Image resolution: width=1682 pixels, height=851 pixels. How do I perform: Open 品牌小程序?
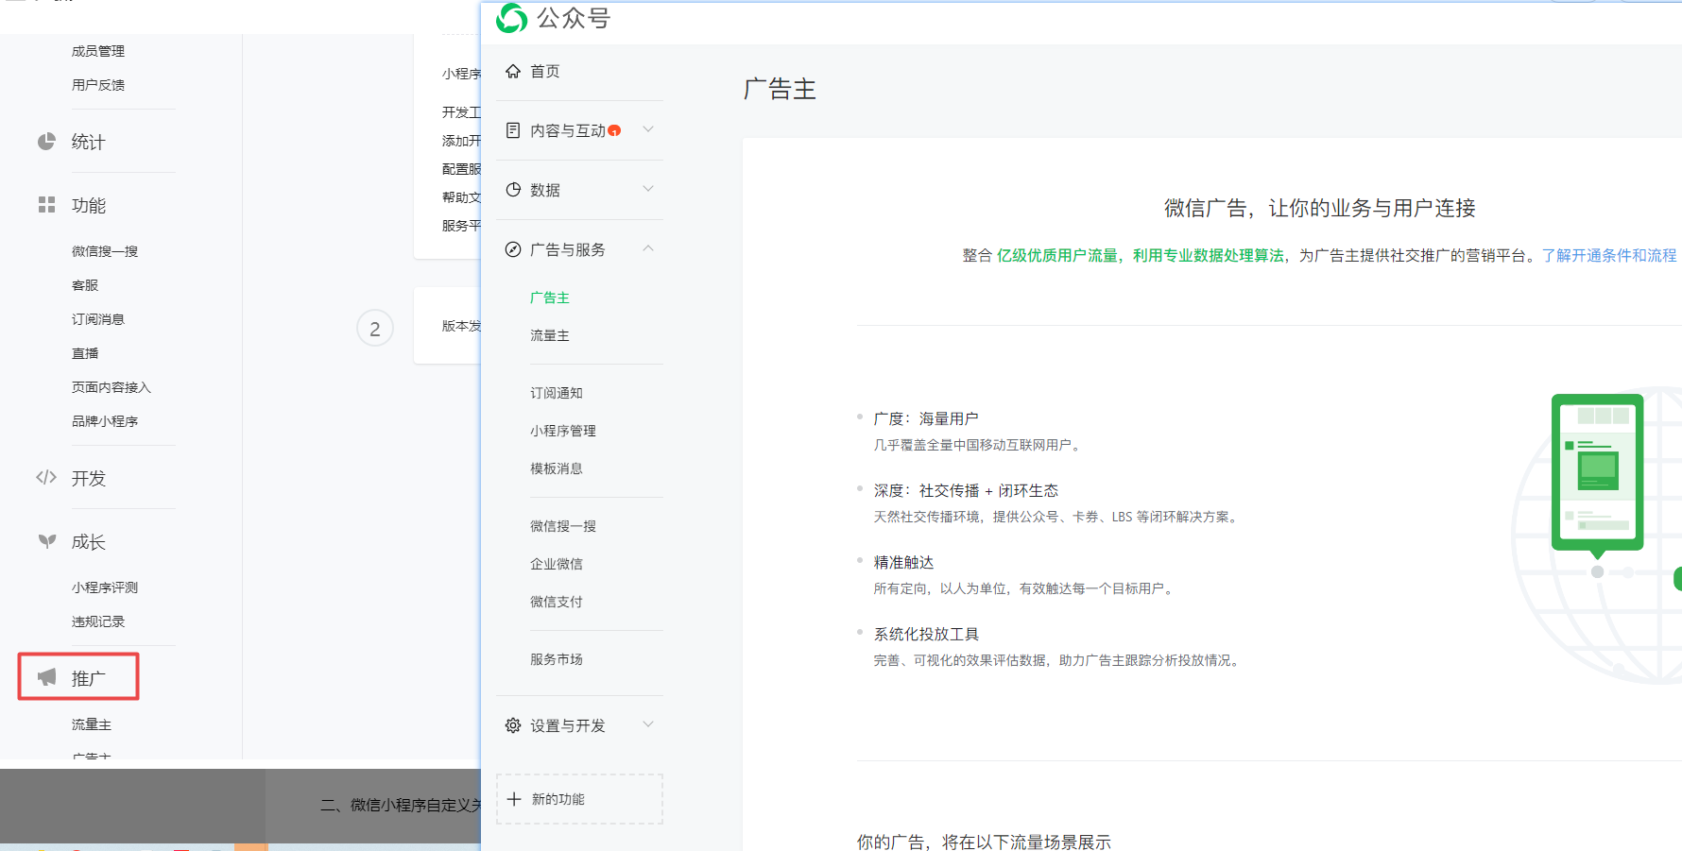pyautogui.click(x=105, y=421)
